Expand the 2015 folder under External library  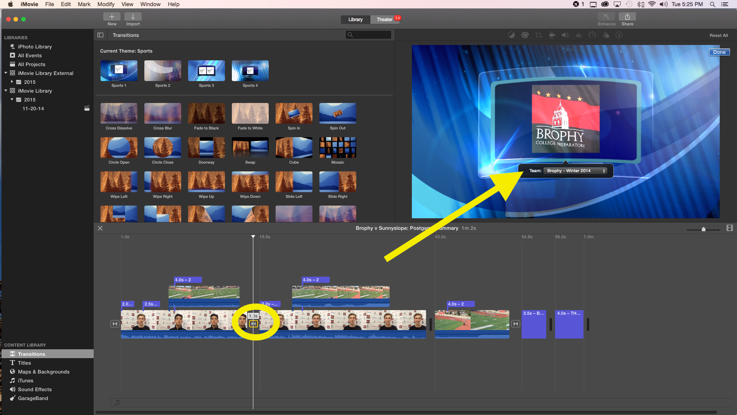point(12,82)
